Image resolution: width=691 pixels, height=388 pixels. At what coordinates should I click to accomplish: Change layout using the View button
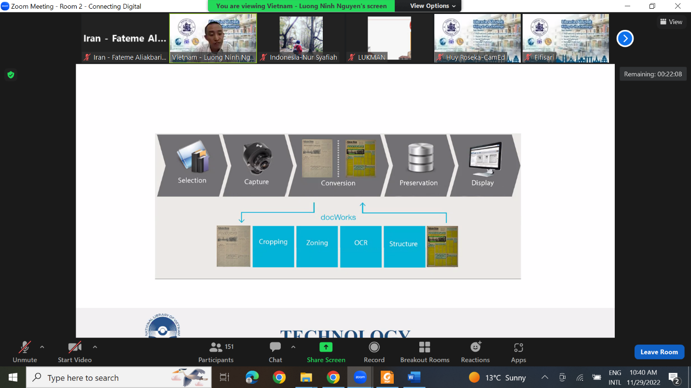point(671,22)
